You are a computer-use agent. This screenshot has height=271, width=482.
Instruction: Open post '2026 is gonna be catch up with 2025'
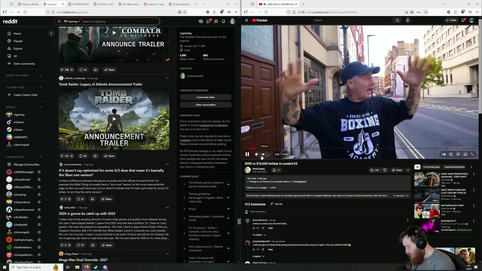click(x=87, y=213)
